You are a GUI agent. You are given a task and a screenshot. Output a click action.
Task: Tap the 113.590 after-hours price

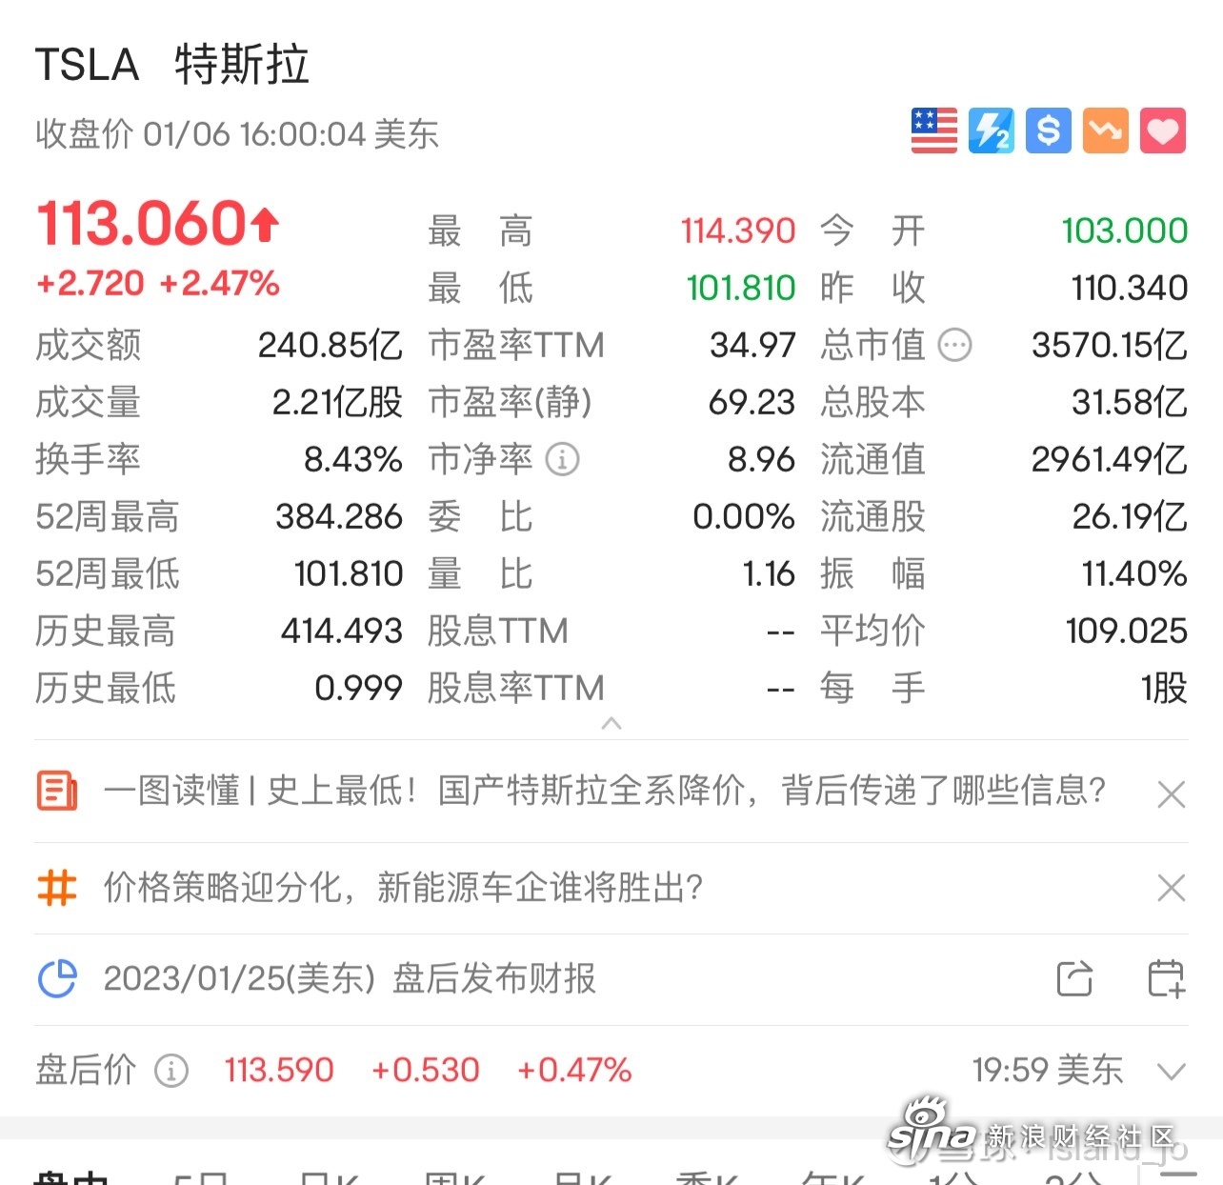click(x=279, y=1070)
